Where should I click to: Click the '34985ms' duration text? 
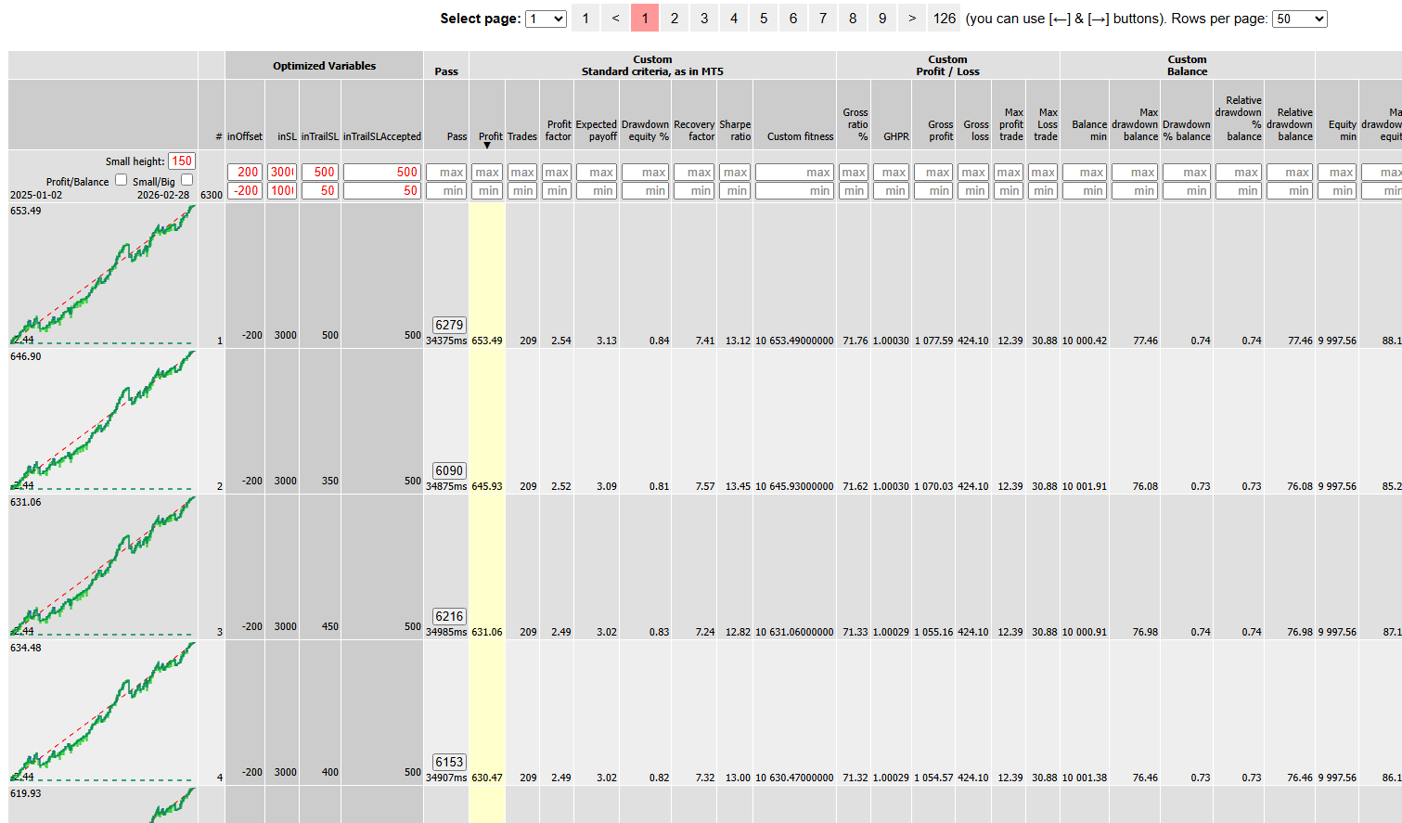pyautogui.click(x=446, y=632)
